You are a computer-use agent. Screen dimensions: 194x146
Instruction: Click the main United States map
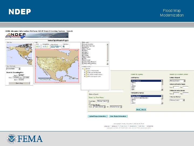(x=57, y=66)
